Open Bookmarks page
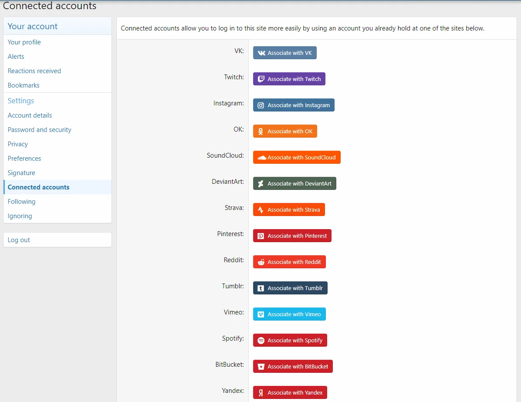This screenshot has width=521, height=402. tap(58, 85)
